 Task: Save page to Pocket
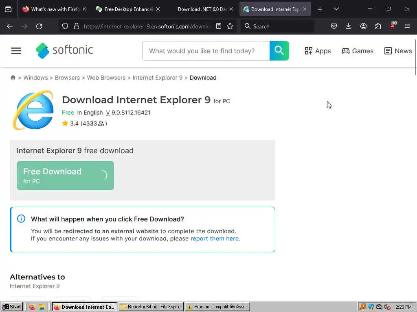tap(334, 26)
